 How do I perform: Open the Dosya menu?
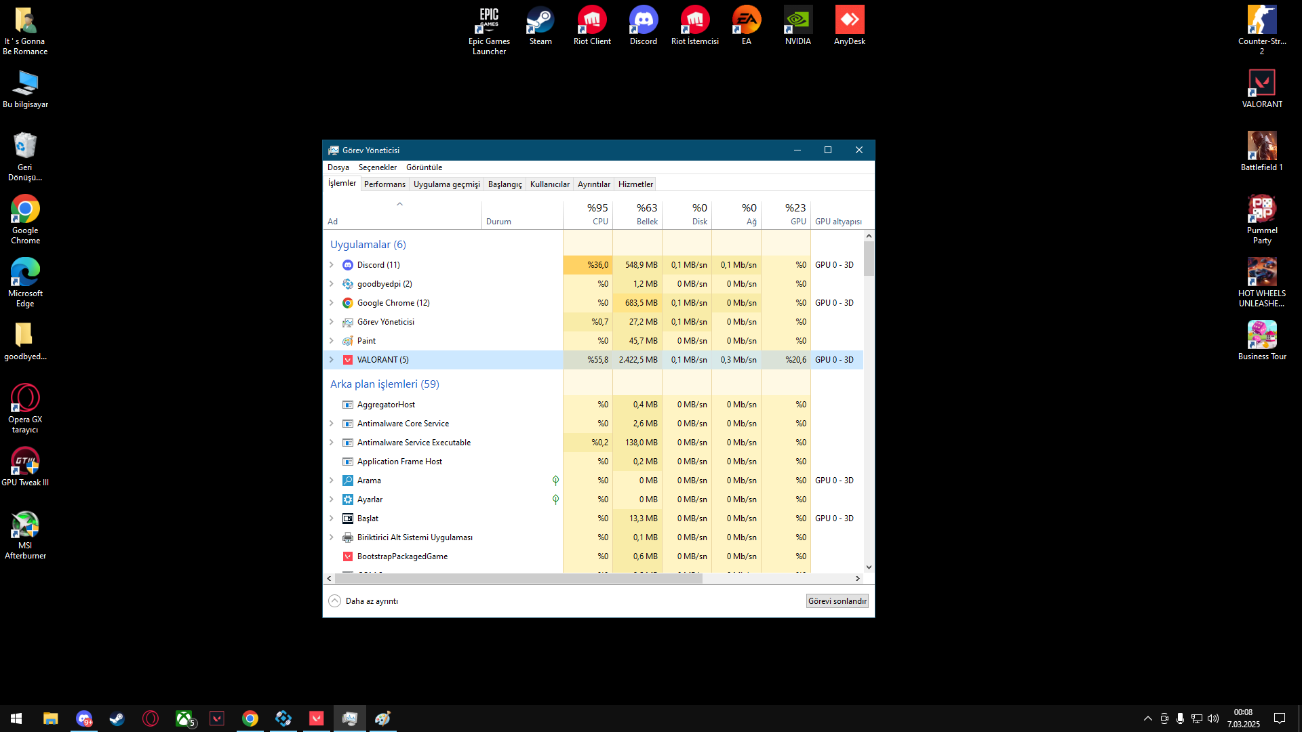(x=338, y=167)
